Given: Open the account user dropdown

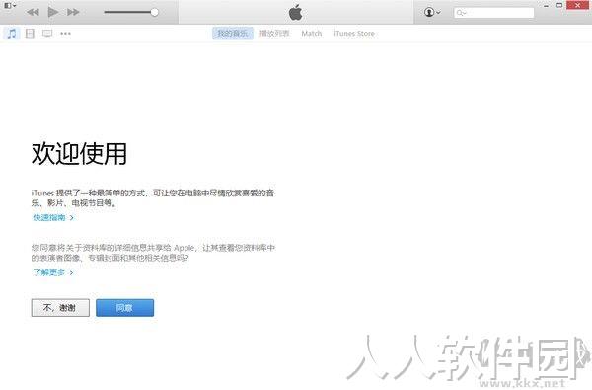Looking at the screenshot, I should click(x=432, y=12).
